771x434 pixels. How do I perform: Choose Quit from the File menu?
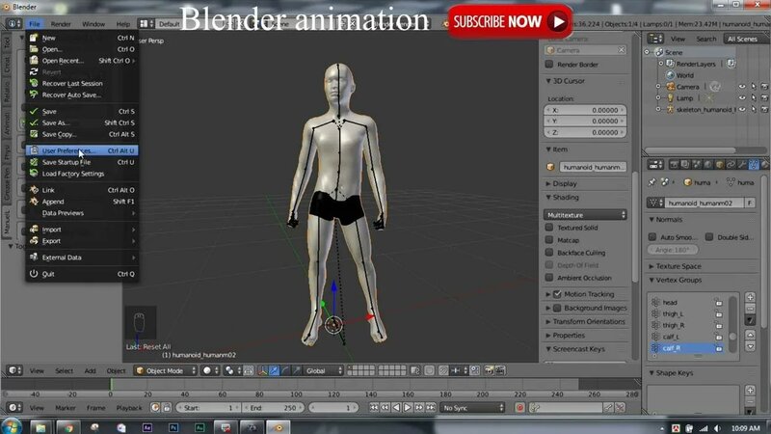[82, 274]
